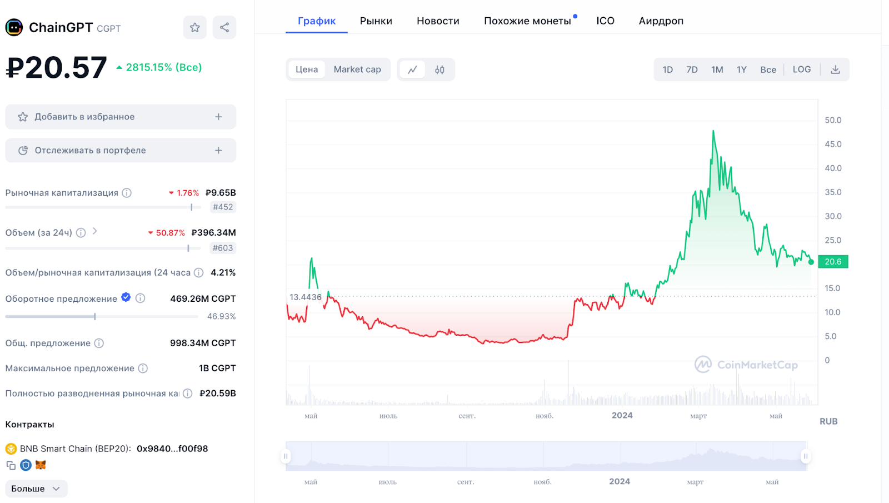Open info icon beside Объем (за 24ч)
This screenshot has width=889, height=503.
tap(81, 233)
